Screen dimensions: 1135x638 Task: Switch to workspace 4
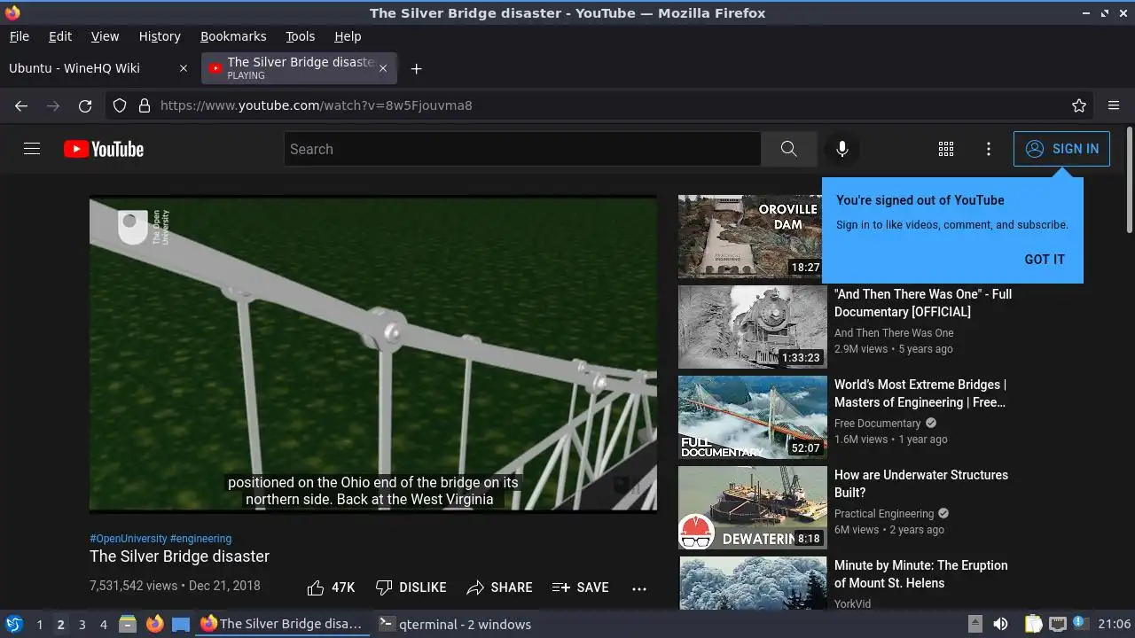pos(103,624)
